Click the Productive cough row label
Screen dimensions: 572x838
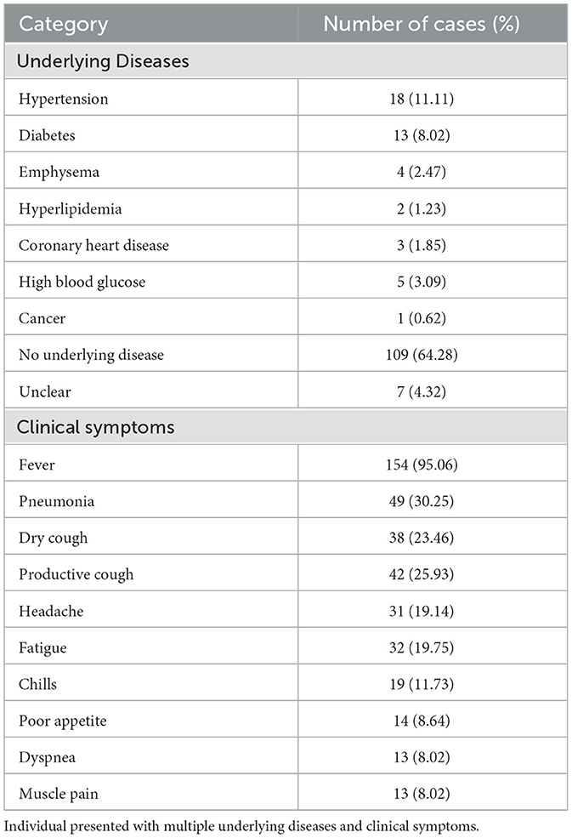pyautogui.click(x=76, y=574)
